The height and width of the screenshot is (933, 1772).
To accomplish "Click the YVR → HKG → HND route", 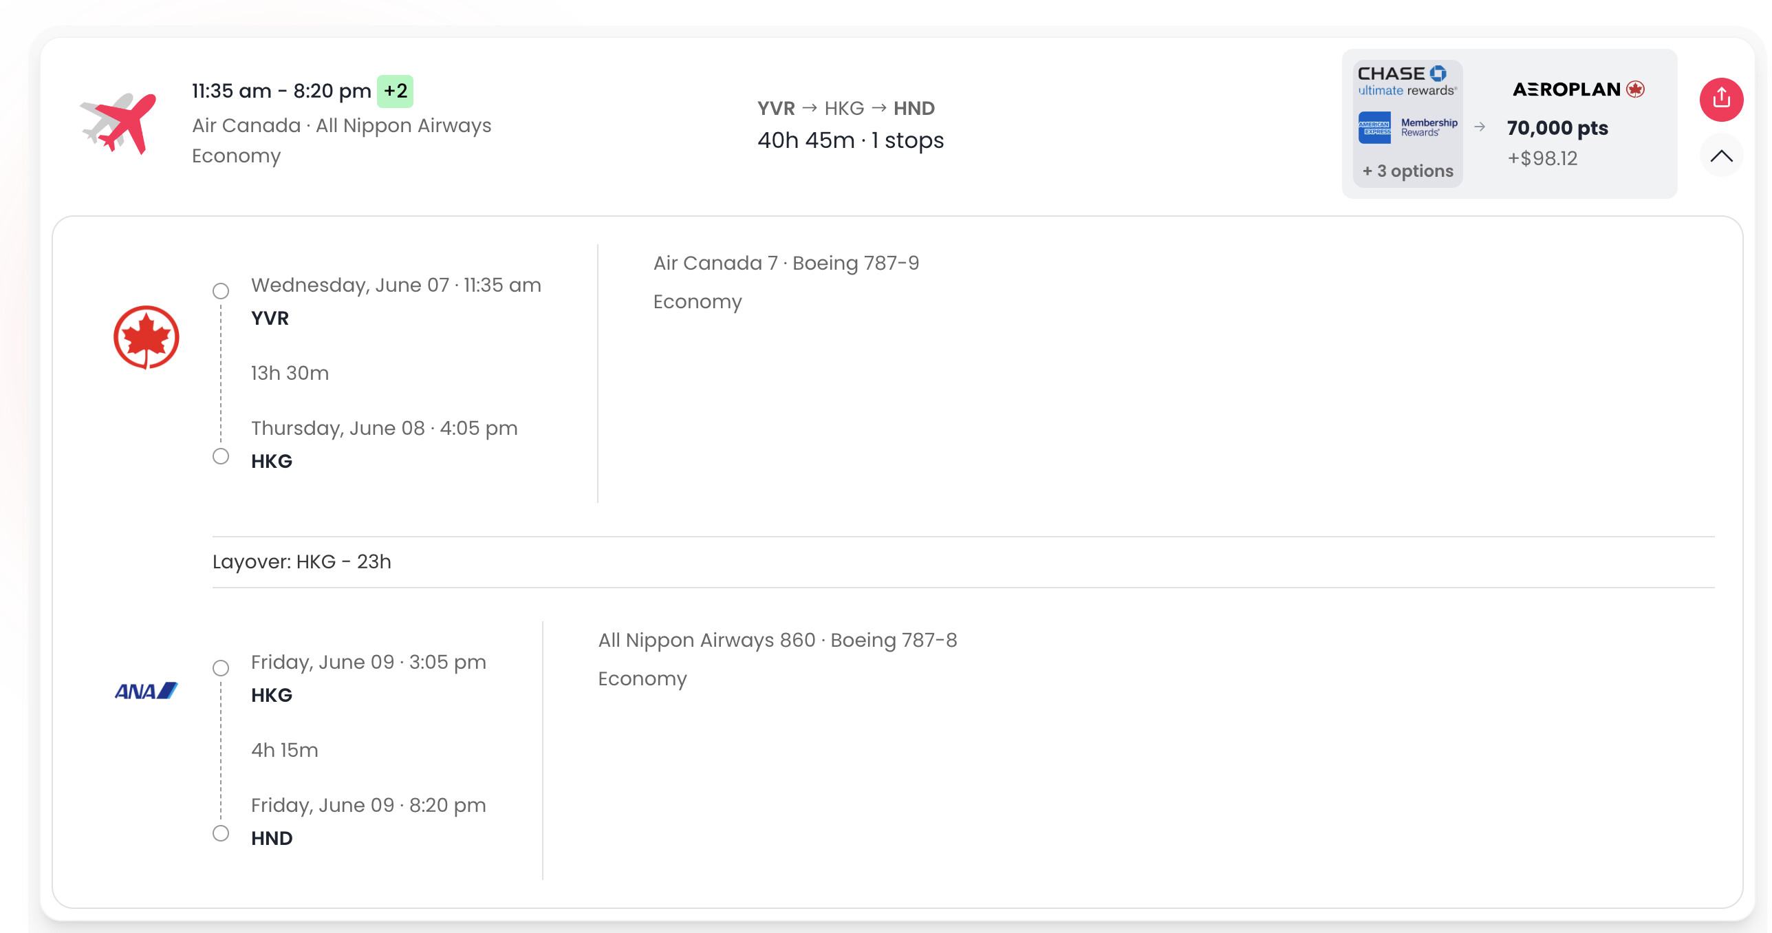I will pyautogui.click(x=845, y=108).
